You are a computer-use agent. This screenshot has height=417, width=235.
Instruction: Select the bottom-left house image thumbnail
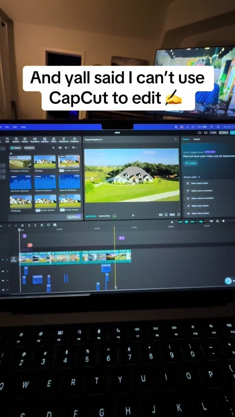21,201
